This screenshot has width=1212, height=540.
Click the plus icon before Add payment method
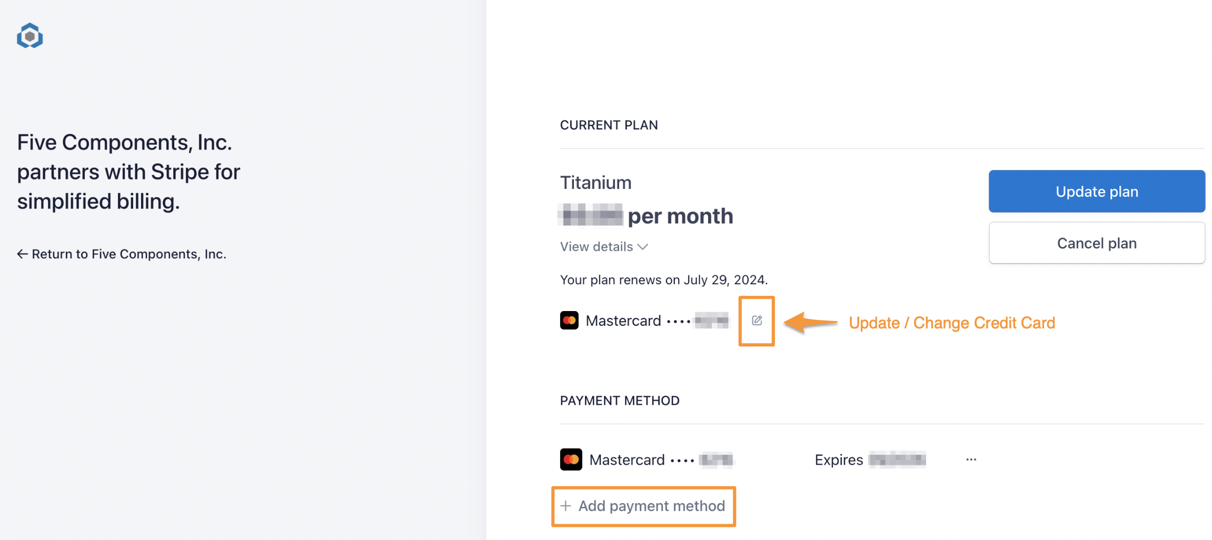(x=565, y=506)
